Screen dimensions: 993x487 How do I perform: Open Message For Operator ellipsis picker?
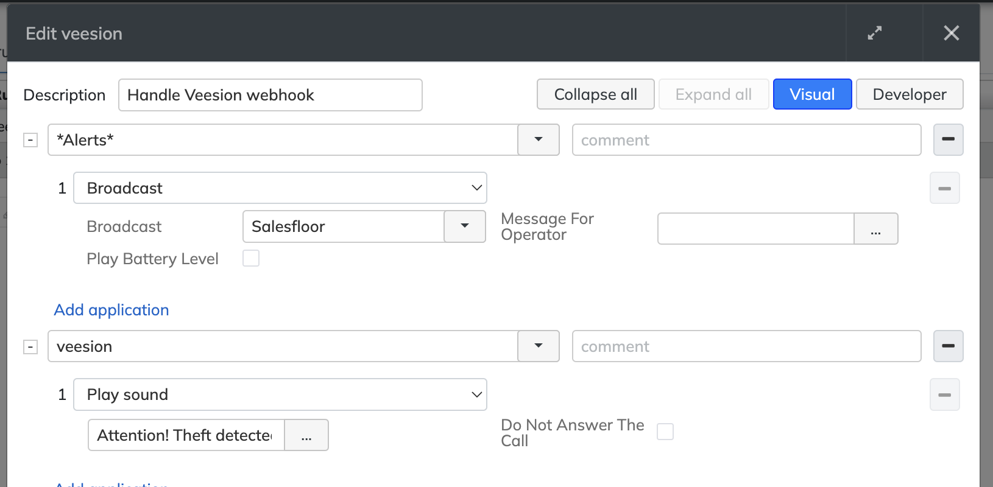[875, 229]
